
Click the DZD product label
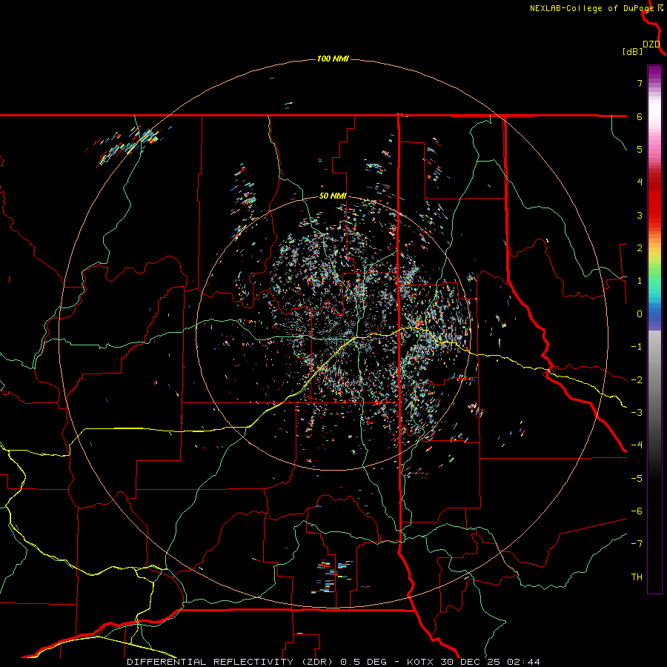coord(651,44)
